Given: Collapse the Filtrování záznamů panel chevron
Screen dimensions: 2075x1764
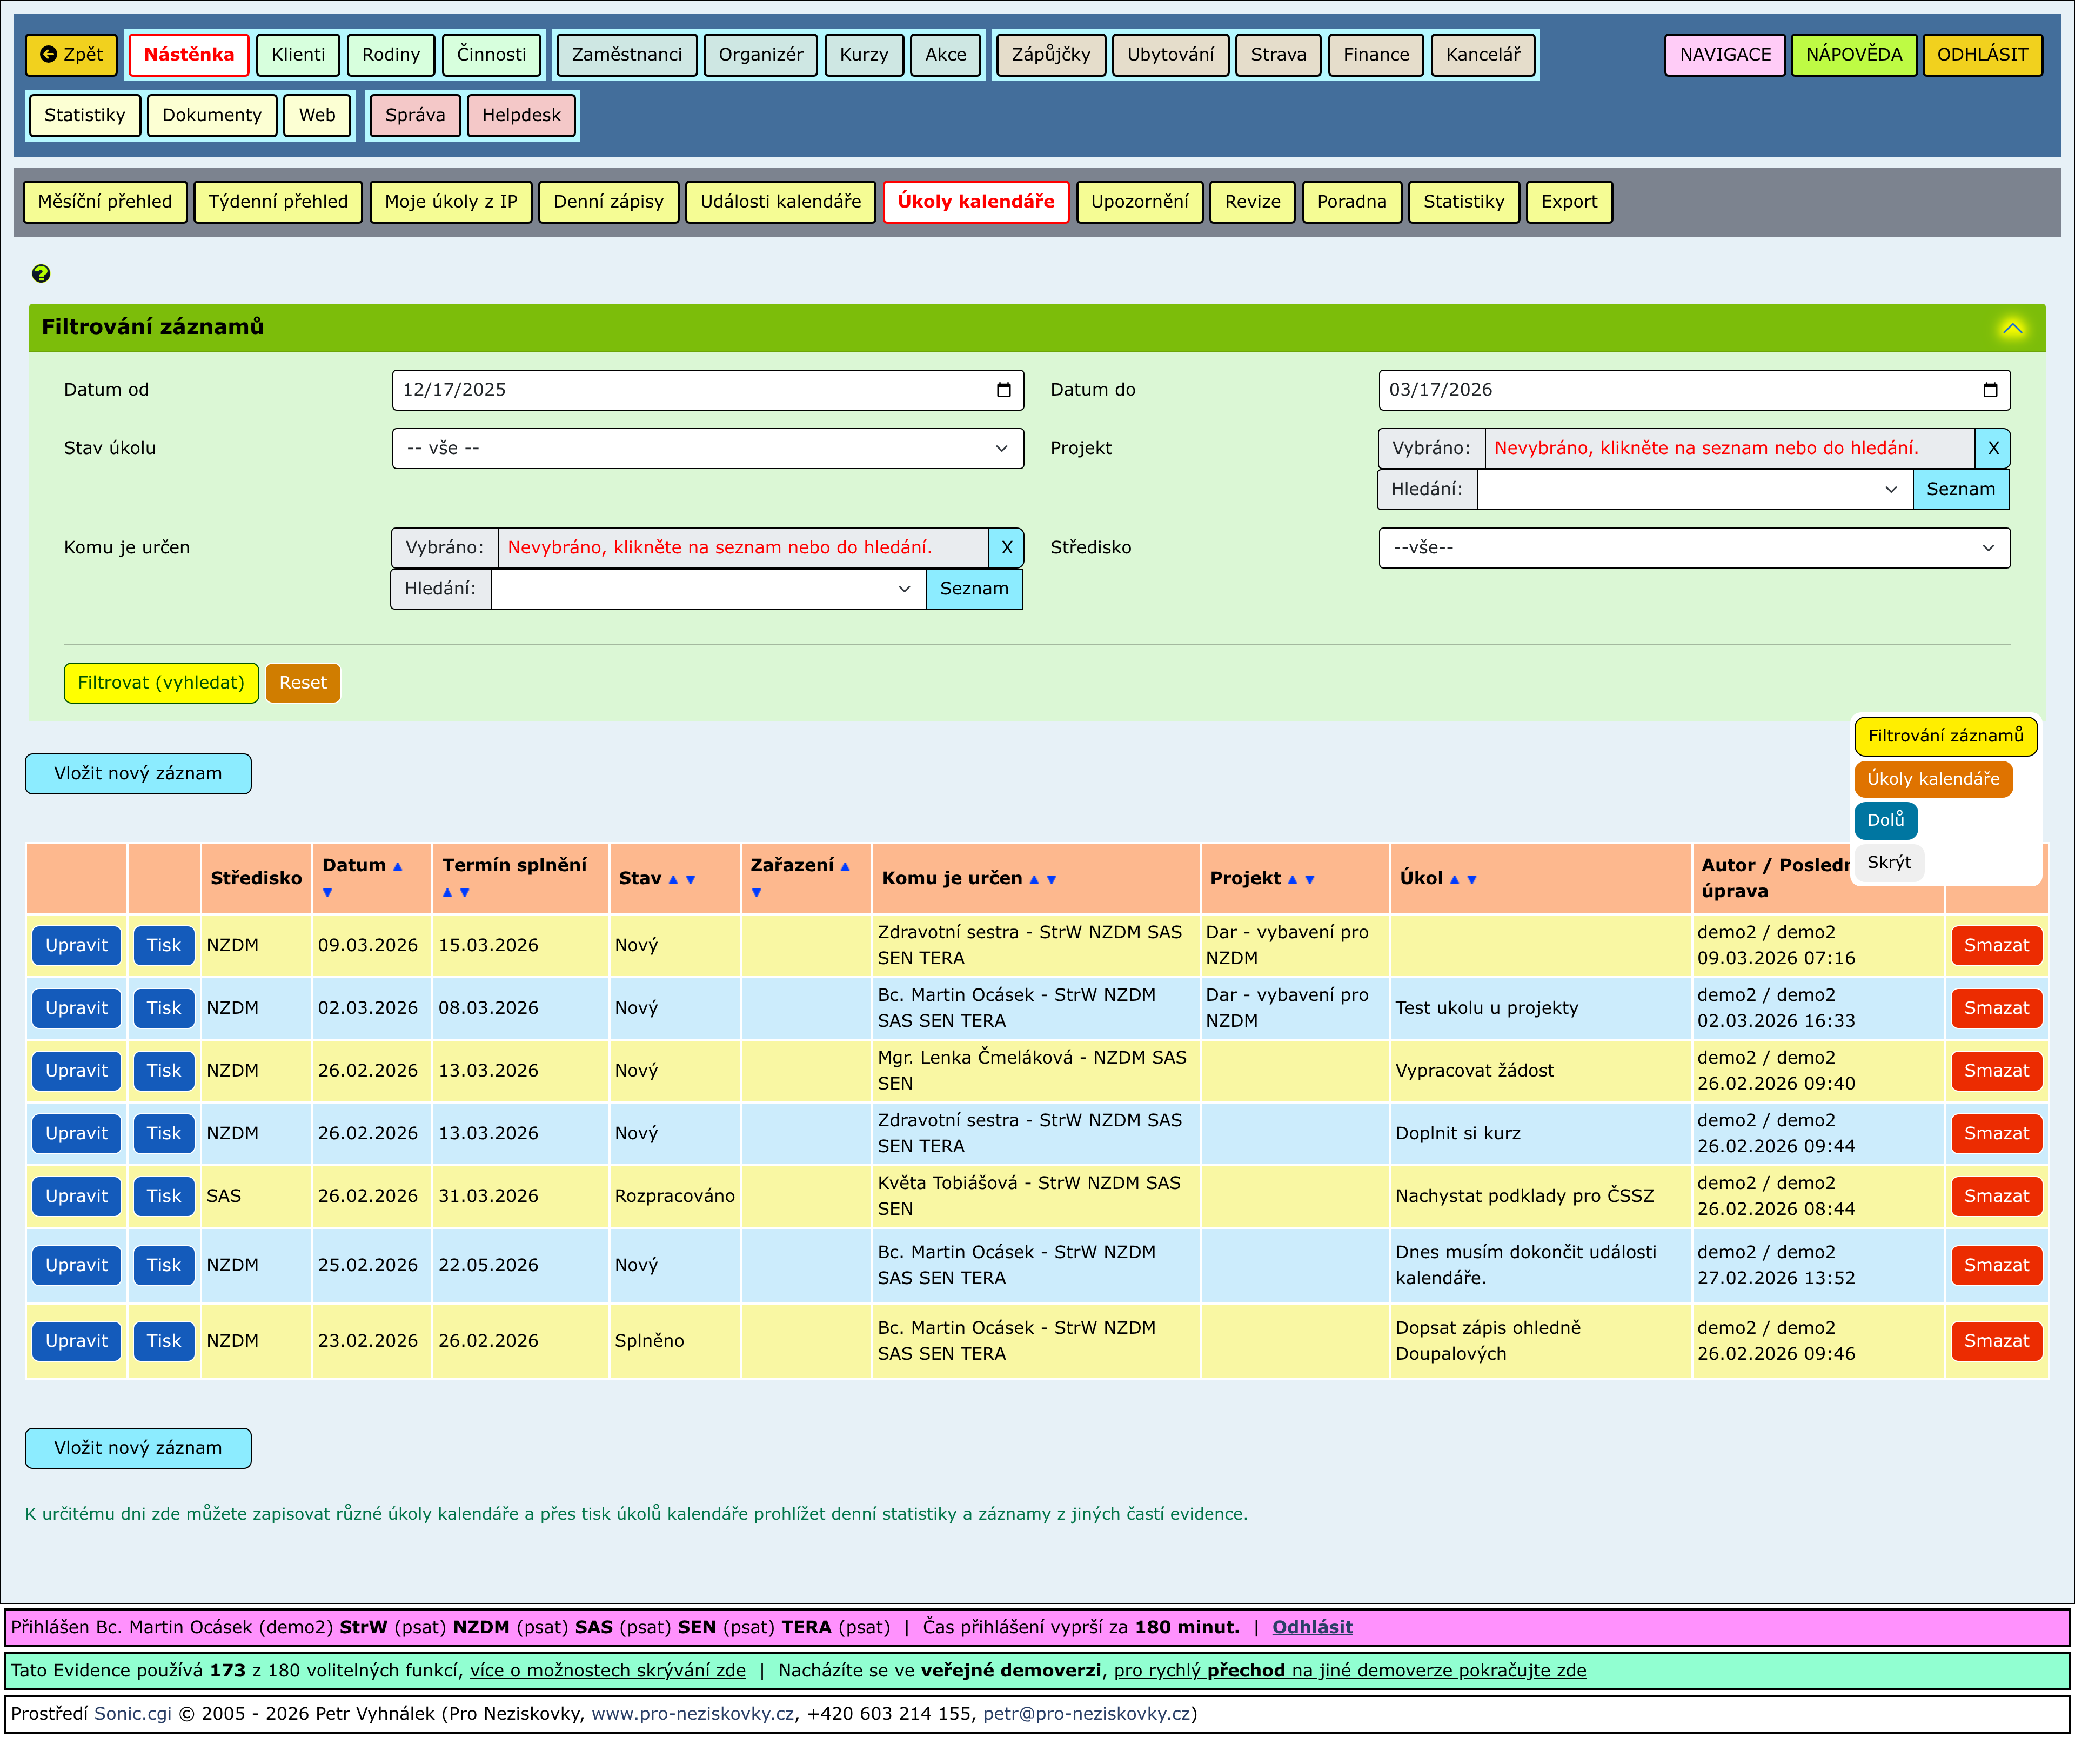Looking at the screenshot, I should point(2012,328).
